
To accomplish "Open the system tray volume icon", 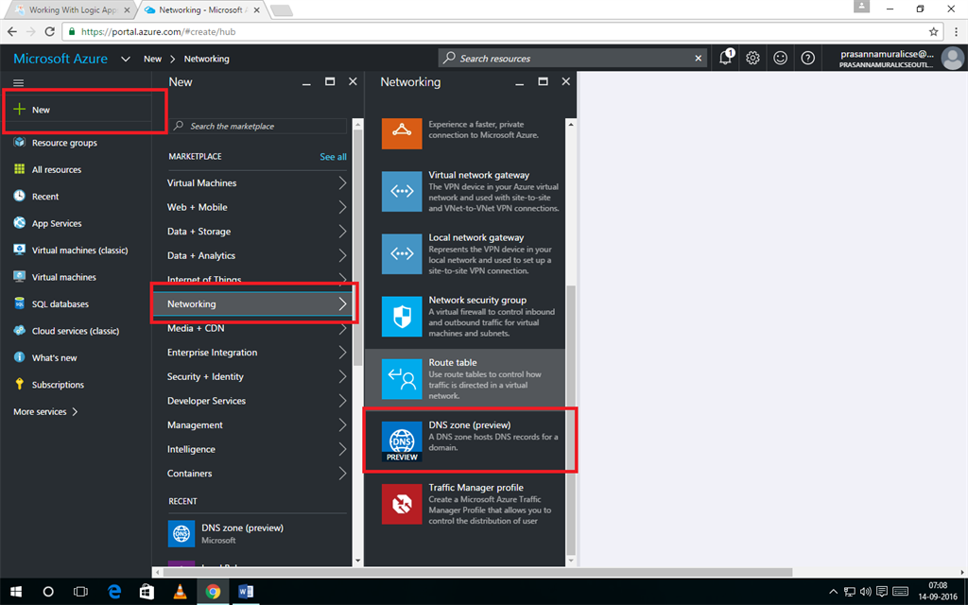I will 866,592.
